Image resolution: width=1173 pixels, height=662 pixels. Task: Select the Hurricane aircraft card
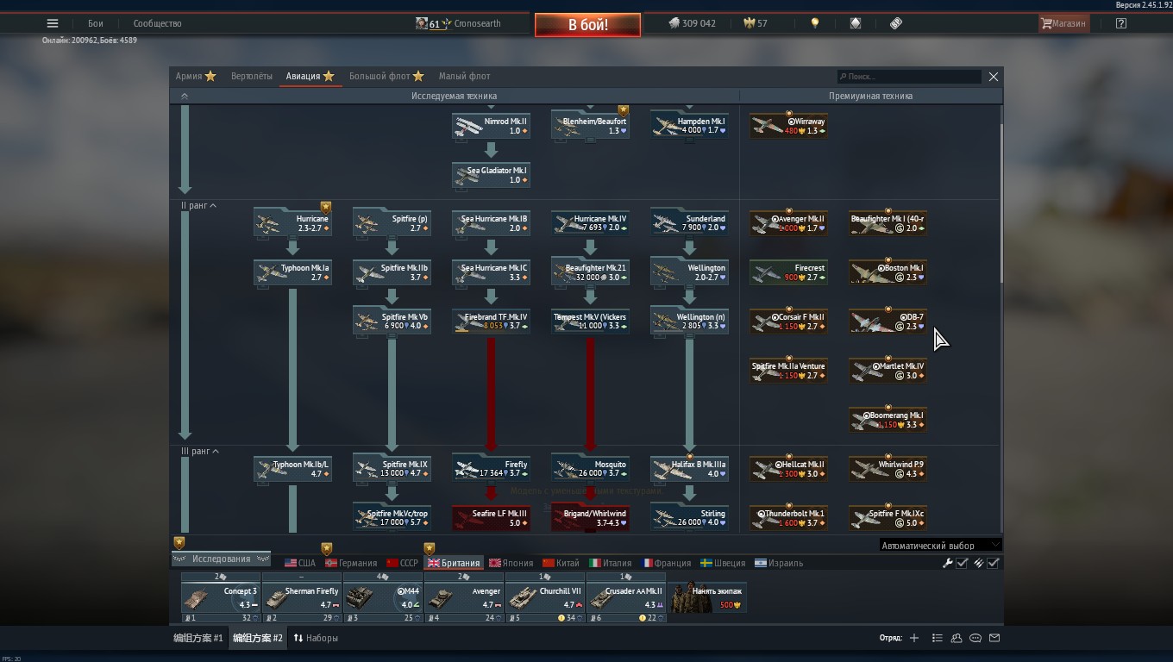[x=293, y=223]
